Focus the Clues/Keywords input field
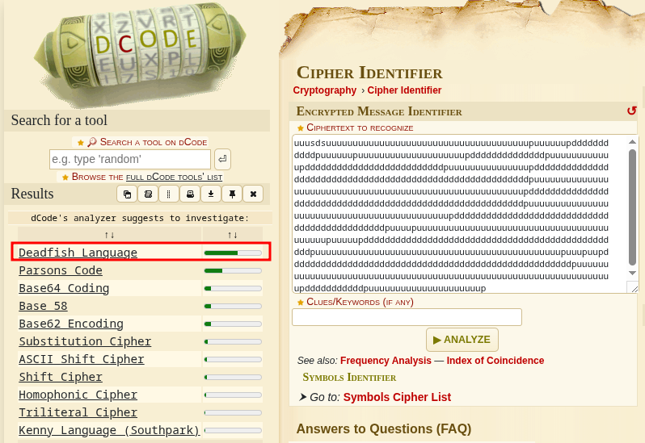This screenshot has height=443, width=645. pyautogui.click(x=407, y=317)
